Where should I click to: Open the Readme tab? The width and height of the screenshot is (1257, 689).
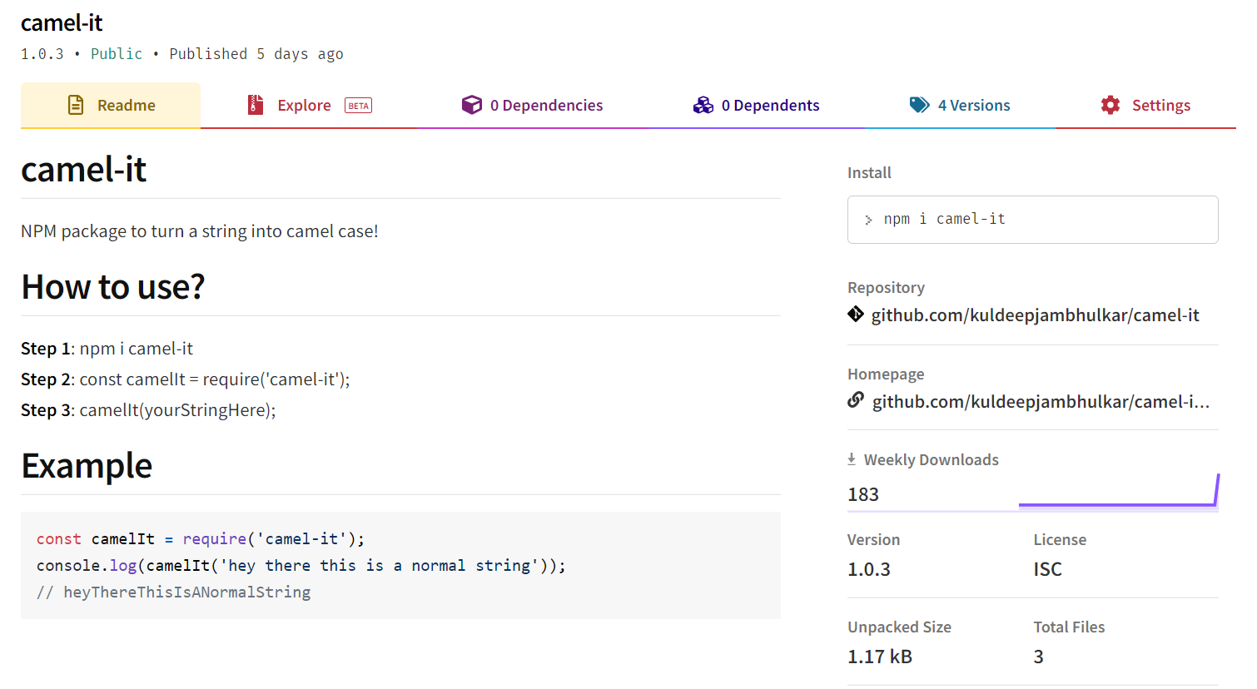tap(111, 106)
